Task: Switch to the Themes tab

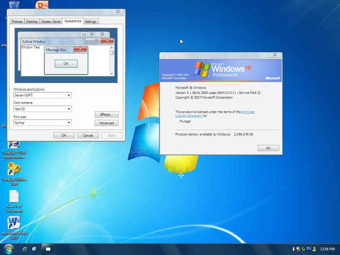Action: click(17, 22)
